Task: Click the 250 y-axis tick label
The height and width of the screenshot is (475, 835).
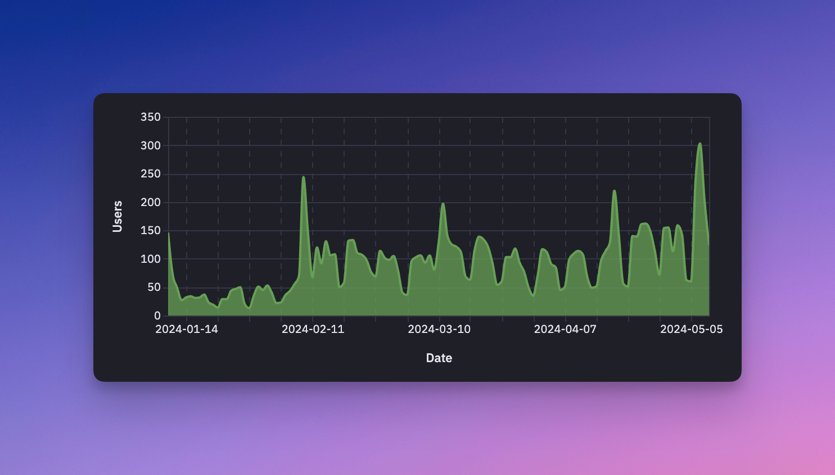Action: click(151, 174)
